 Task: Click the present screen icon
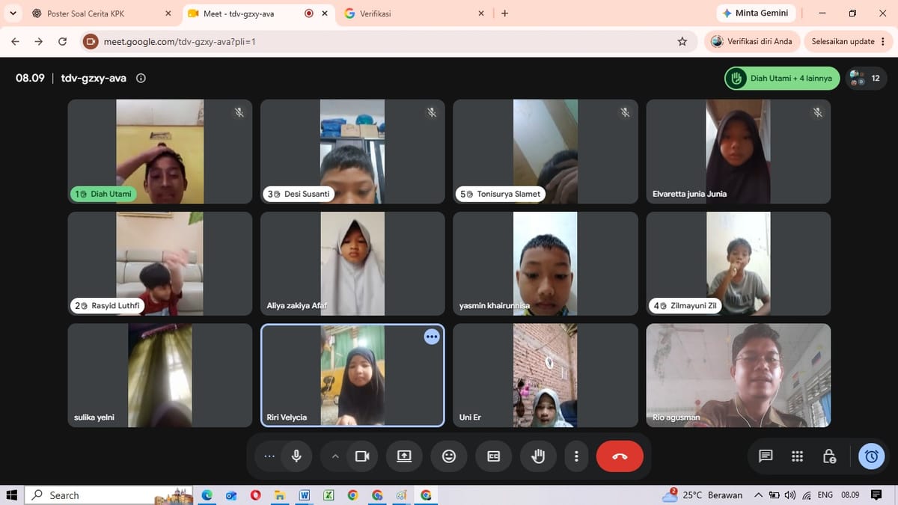point(404,456)
